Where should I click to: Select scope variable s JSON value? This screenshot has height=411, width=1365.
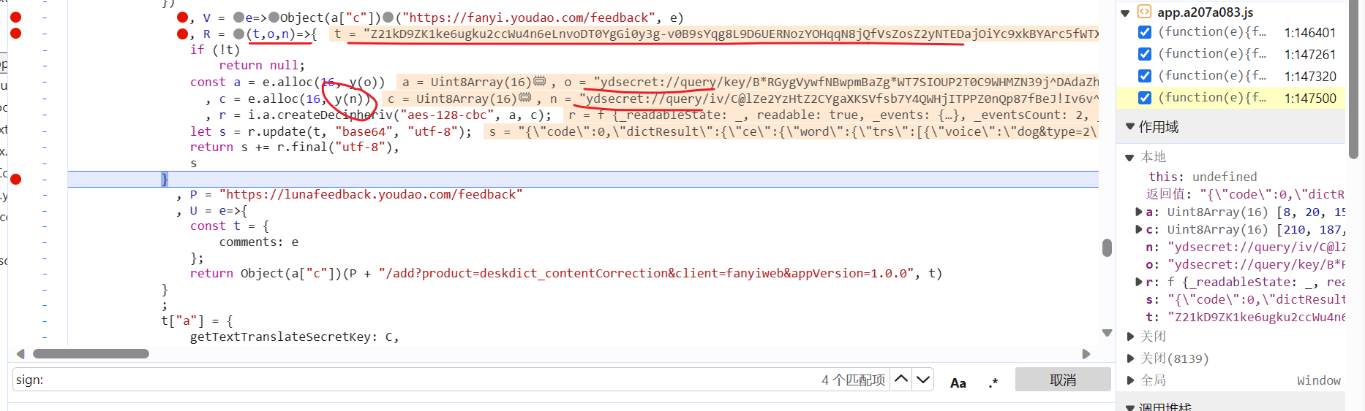click(x=1256, y=299)
